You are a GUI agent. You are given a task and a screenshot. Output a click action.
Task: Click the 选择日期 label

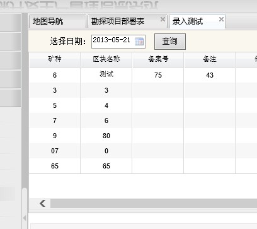coord(68,42)
